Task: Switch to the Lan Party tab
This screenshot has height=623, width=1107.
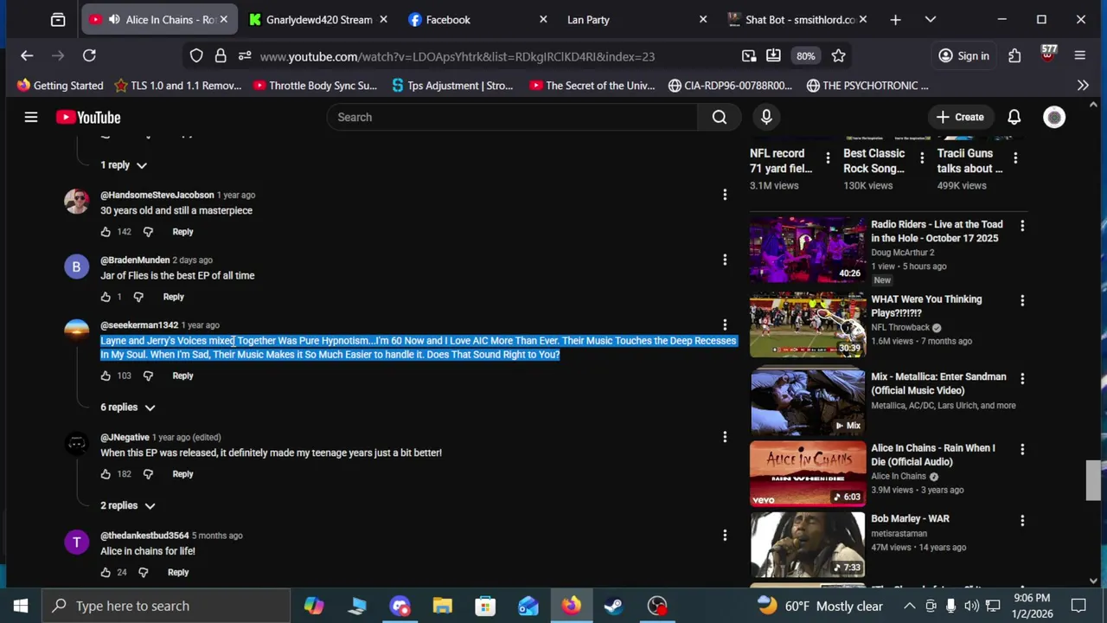Action: tap(637, 19)
